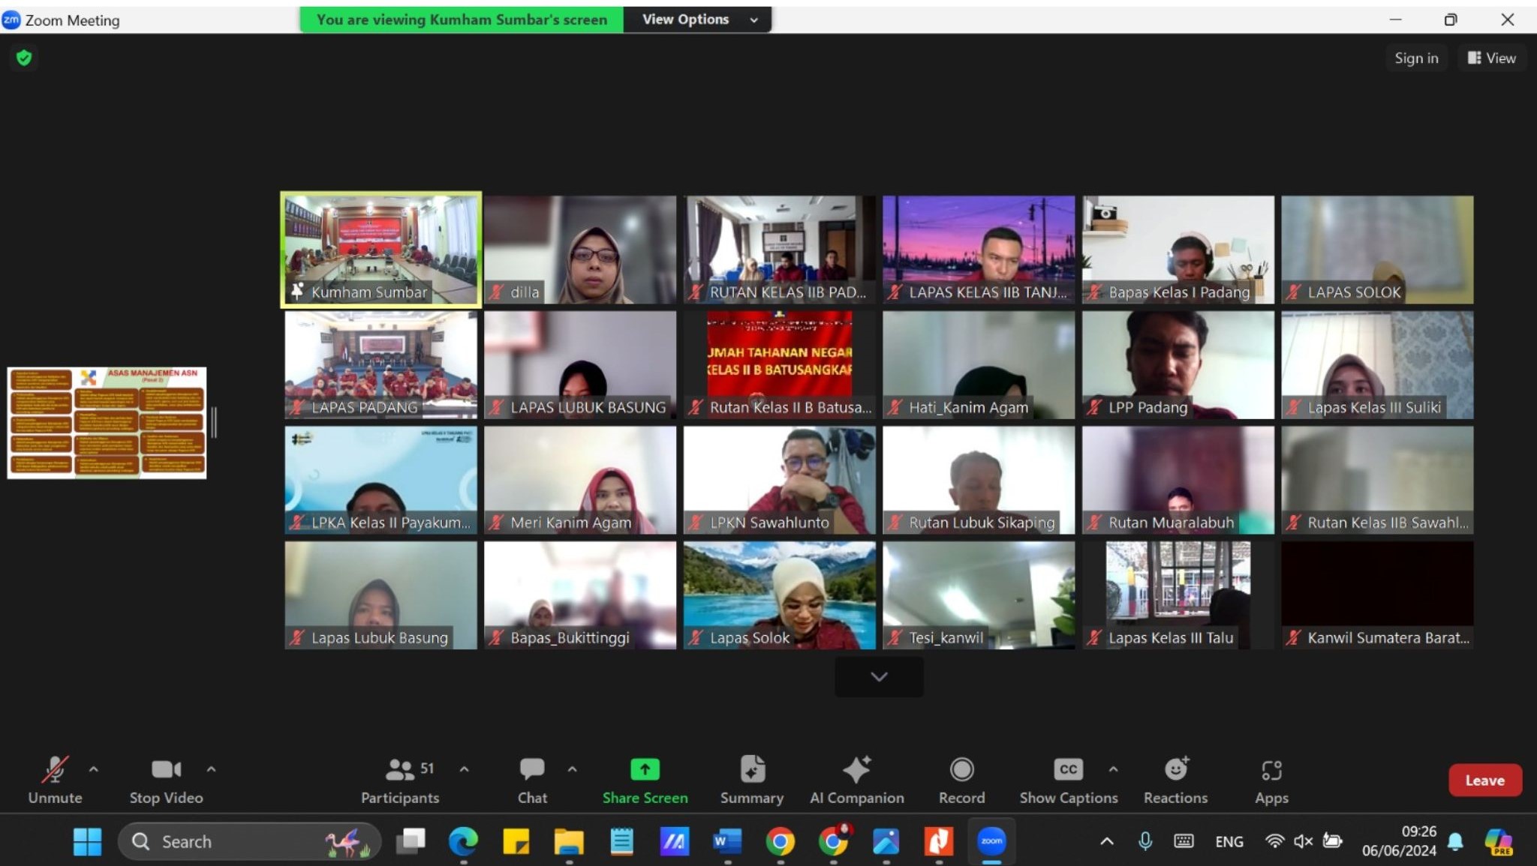Select the Tesi_kanwil video tile
The image size is (1537, 866).
tap(979, 595)
